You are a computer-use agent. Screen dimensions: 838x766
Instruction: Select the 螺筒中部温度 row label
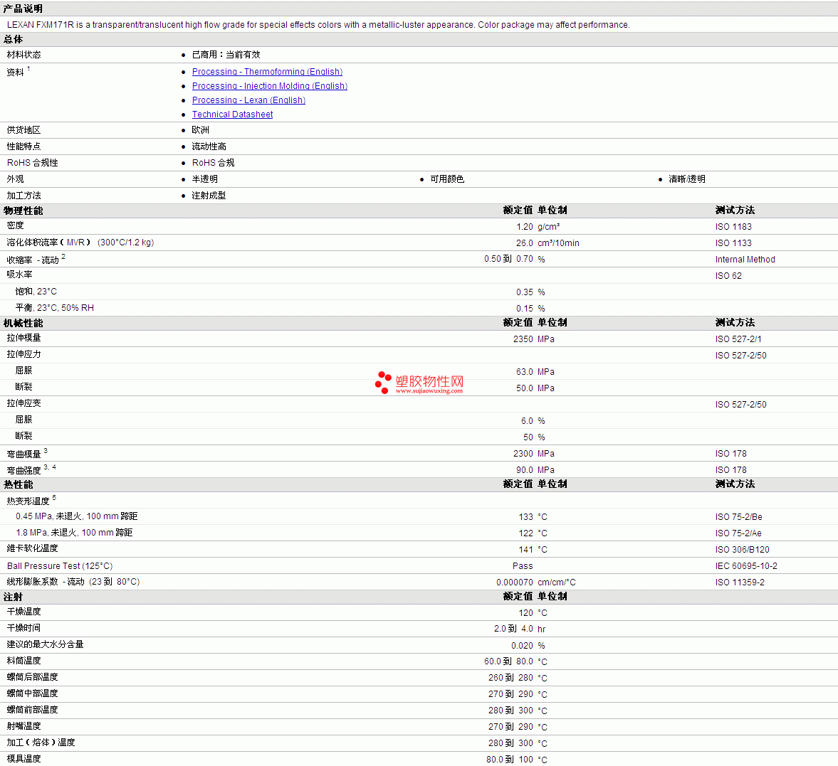pyautogui.click(x=32, y=693)
